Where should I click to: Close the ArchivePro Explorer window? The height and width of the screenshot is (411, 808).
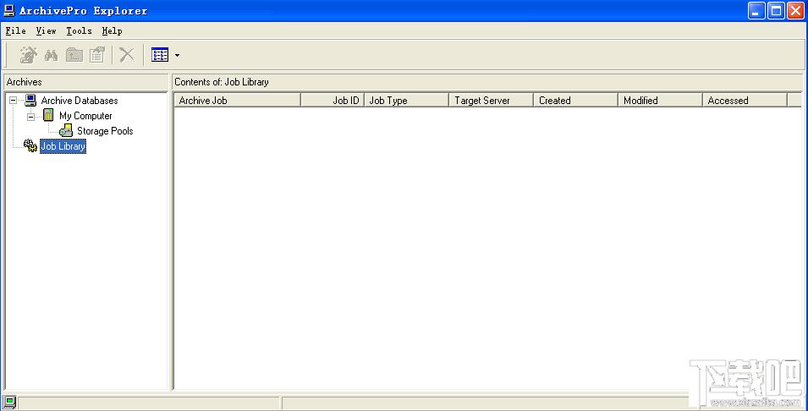pos(795,11)
